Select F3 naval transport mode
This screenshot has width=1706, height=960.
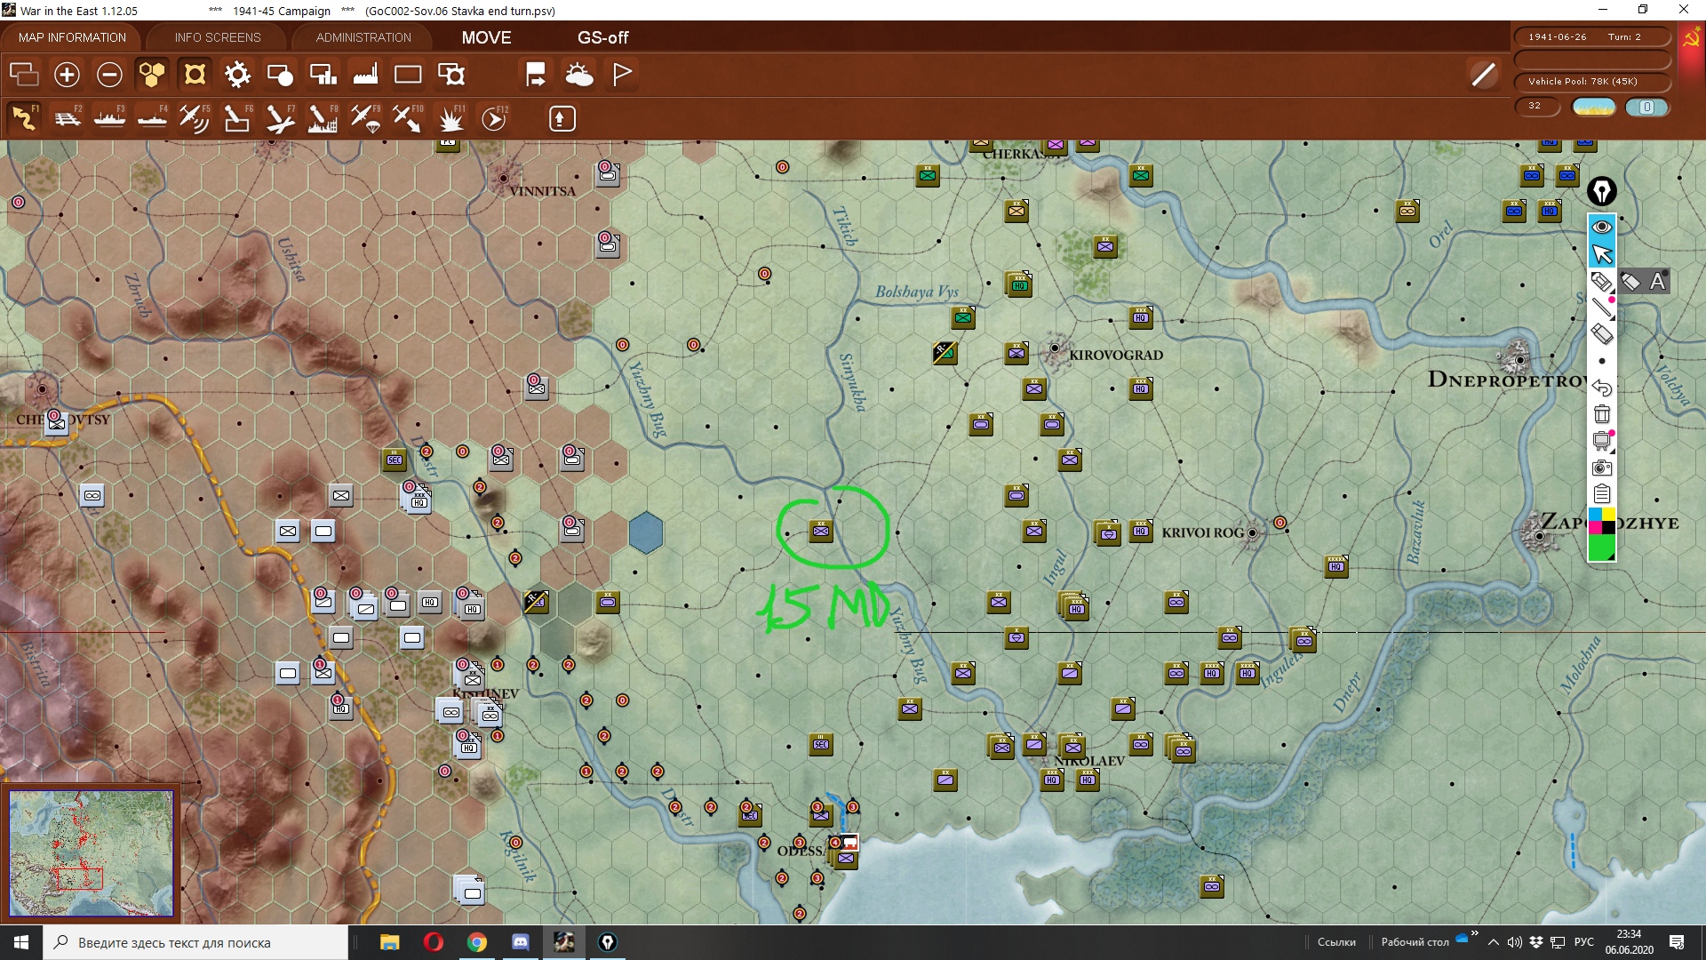coord(109,118)
